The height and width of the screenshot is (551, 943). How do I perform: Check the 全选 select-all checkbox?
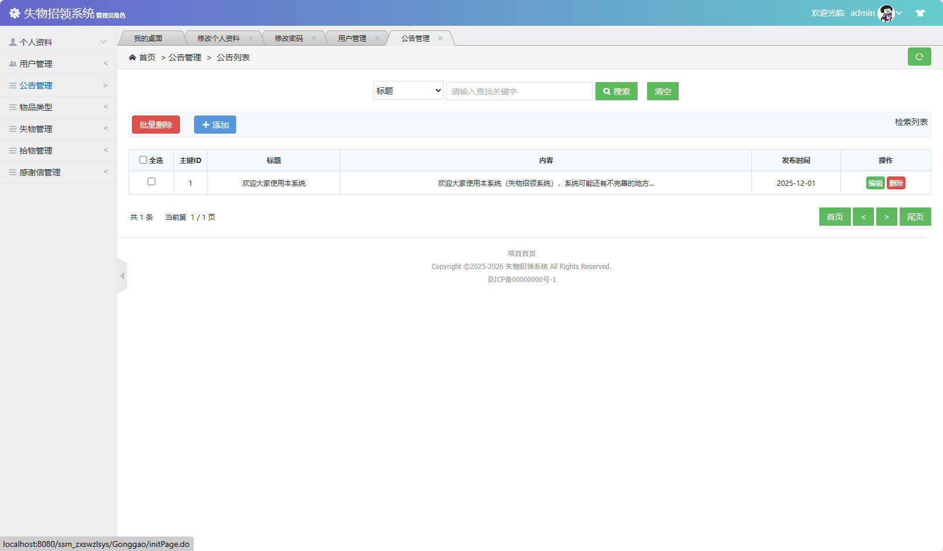[x=143, y=159]
